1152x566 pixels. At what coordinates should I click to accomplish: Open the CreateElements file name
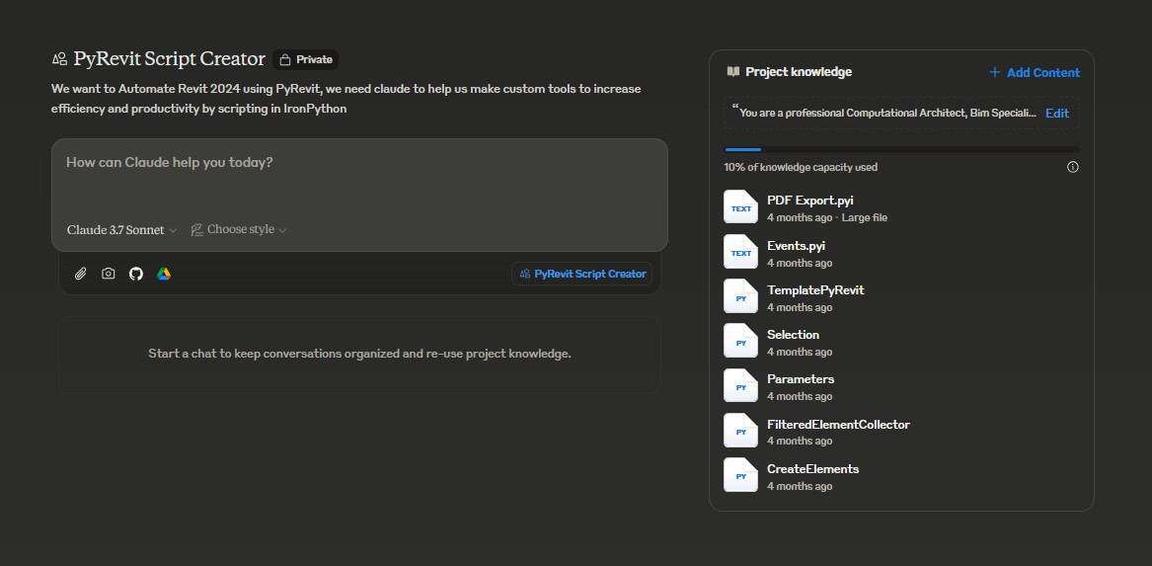click(x=812, y=469)
